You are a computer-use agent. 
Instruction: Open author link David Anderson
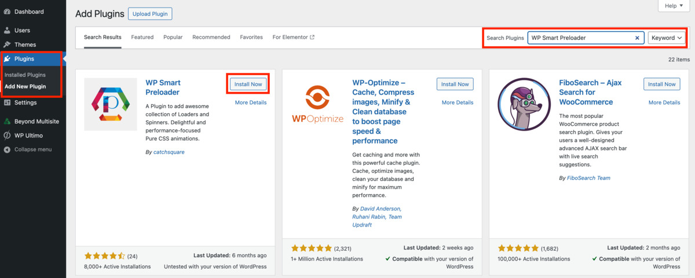381,209
